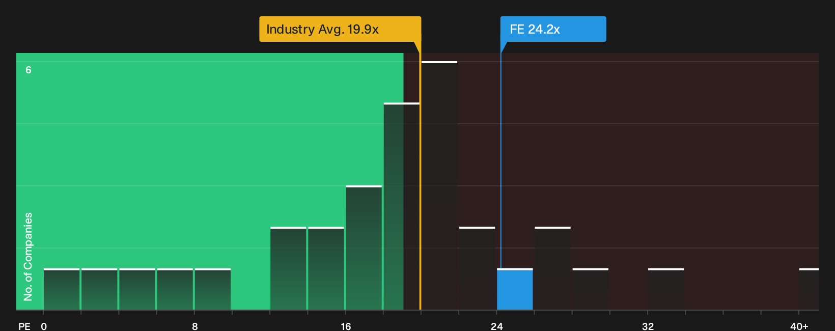Click the x-axis label 16

[346, 326]
